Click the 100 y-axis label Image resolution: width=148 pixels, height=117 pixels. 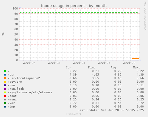click(15, 9)
